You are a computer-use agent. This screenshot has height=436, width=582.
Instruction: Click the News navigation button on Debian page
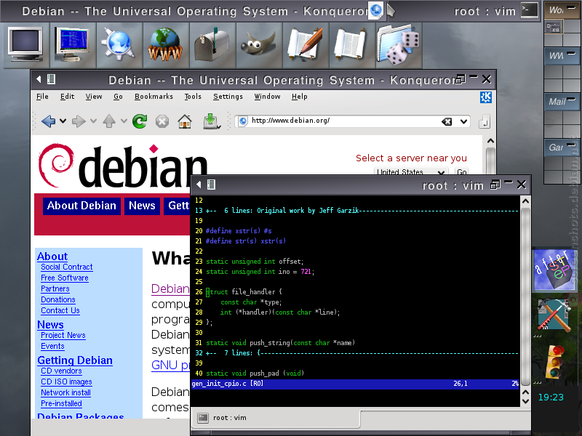pos(142,206)
